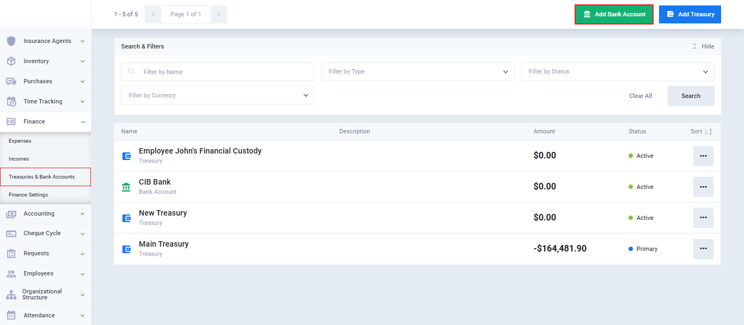This screenshot has width=744, height=325.
Task: Click Clear All filters link
Action: [641, 96]
